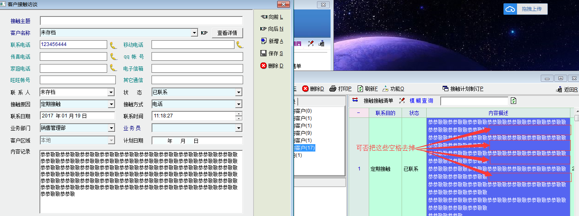Open 接触计划制订 from the toolbar

click(x=463, y=89)
